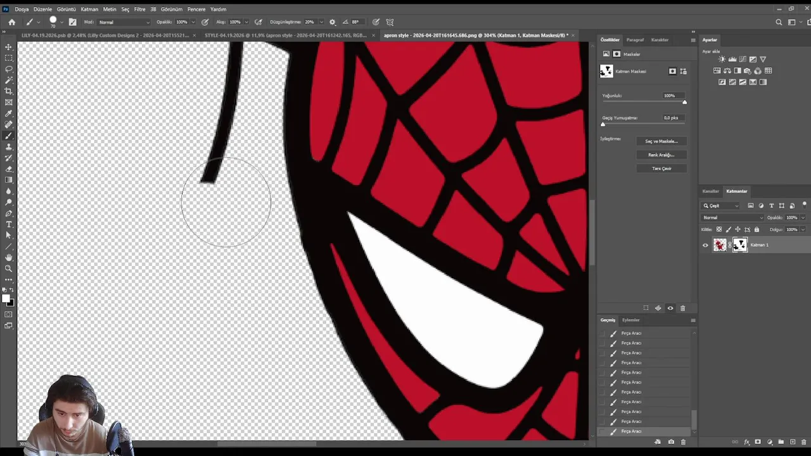Image resolution: width=811 pixels, height=456 pixels.
Task: Expand the Opaklık dropdown in options bar
Action: pos(193,22)
